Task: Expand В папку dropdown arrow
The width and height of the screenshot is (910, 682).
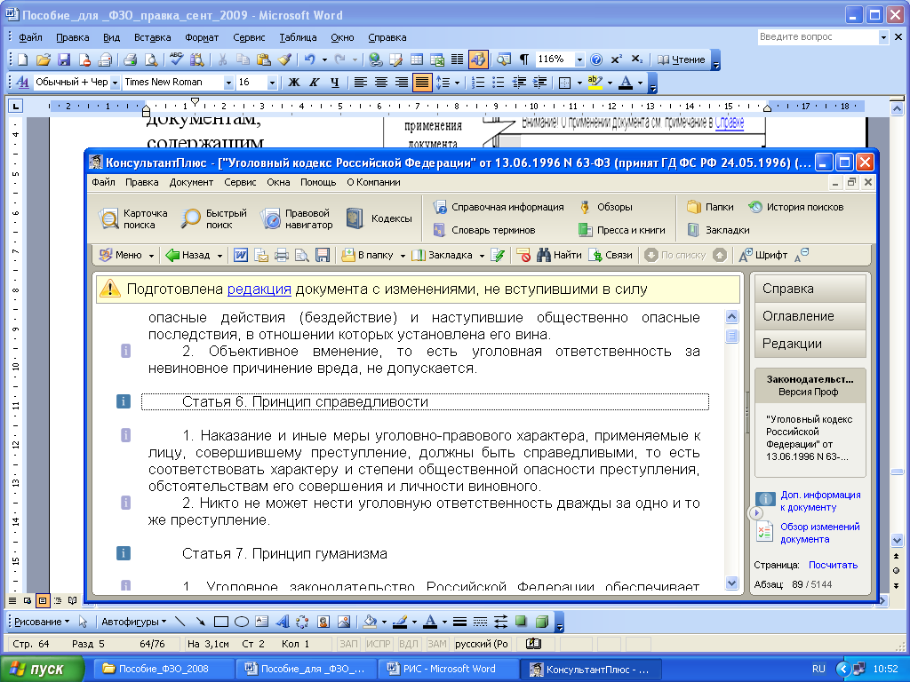Action: pos(403,256)
